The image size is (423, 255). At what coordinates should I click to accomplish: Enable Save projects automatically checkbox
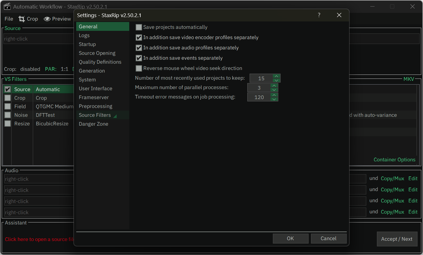pos(139,27)
